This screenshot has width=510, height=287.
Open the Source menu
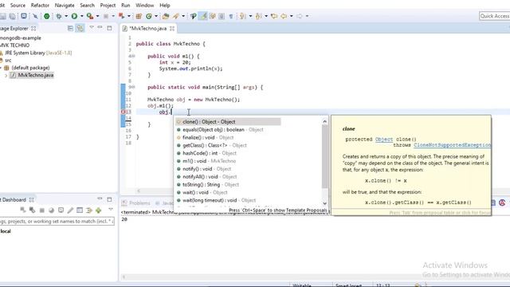click(18, 6)
